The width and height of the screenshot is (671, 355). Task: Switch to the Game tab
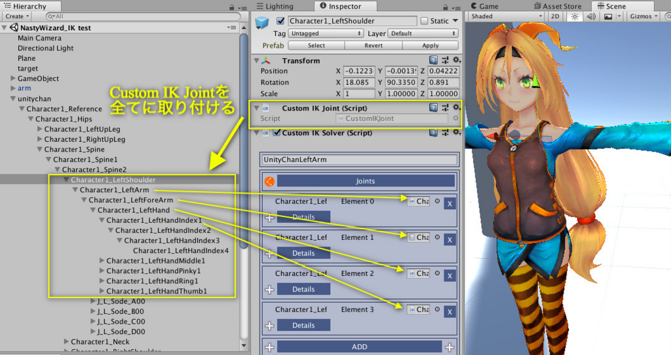coord(484,6)
